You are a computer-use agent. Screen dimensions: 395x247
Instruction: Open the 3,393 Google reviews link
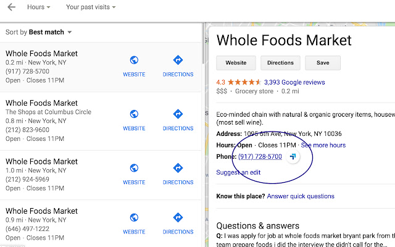pyautogui.click(x=294, y=82)
